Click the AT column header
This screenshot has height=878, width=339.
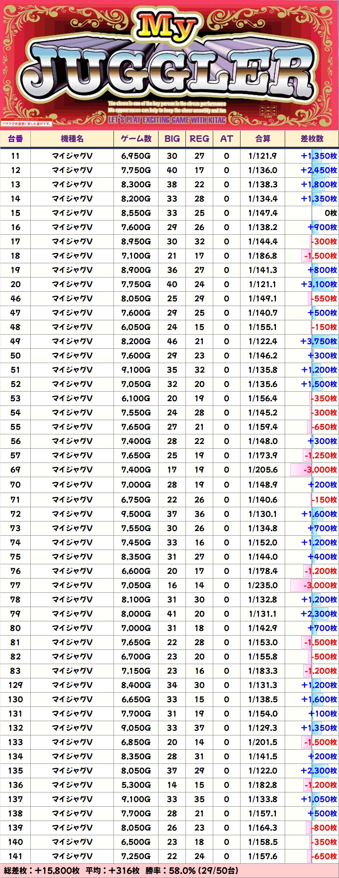(x=226, y=139)
